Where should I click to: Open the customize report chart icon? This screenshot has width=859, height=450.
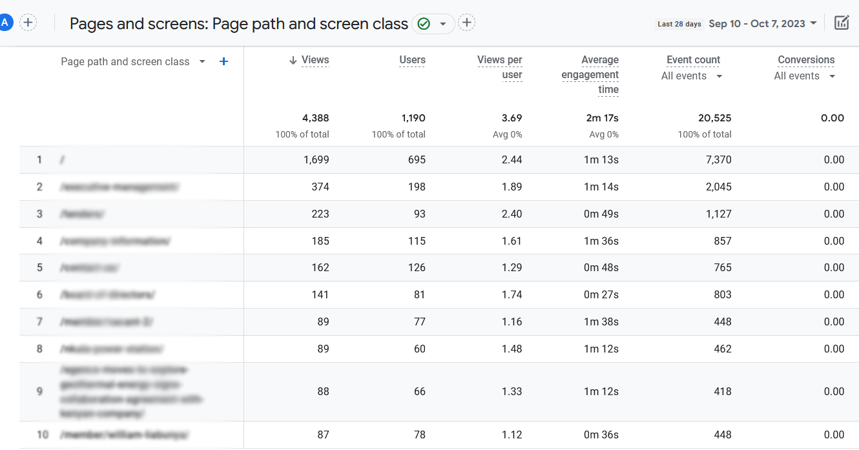(841, 23)
